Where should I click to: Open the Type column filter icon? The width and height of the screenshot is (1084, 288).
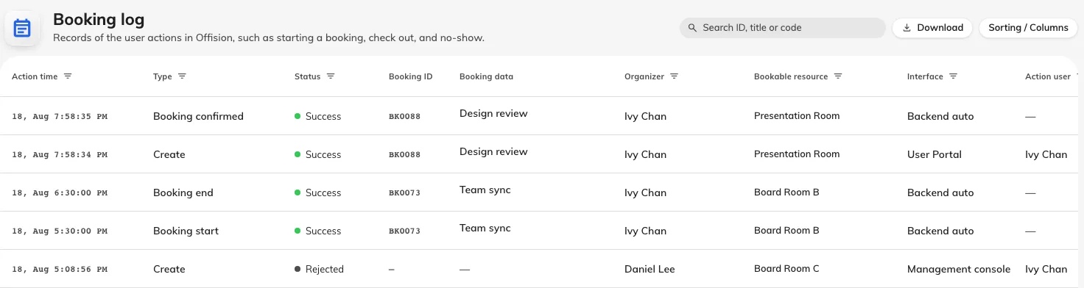[x=182, y=76]
